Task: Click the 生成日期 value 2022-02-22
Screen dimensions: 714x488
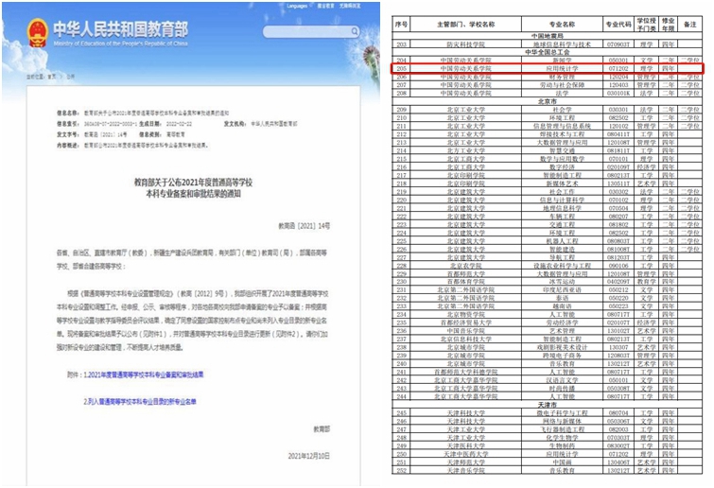Action: [179, 124]
